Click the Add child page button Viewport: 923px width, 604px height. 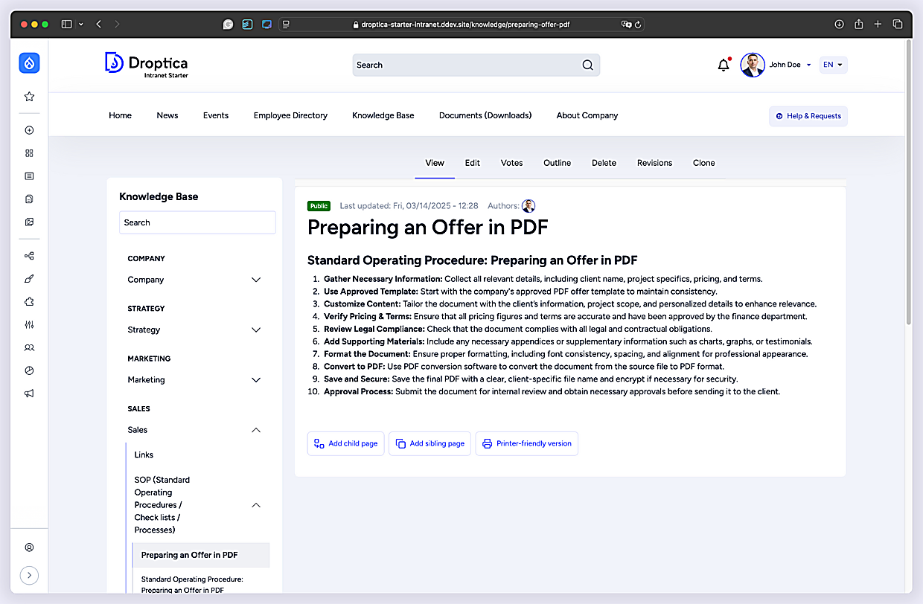coord(346,443)
